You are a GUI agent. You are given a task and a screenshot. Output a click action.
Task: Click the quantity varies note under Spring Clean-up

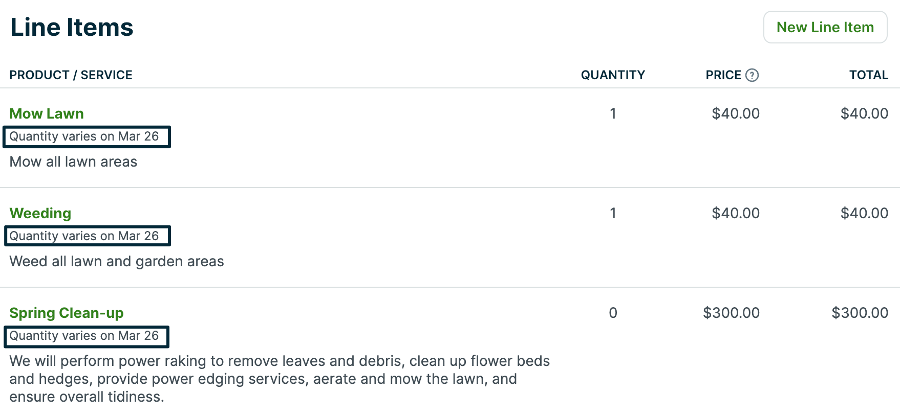click(x=84, y=336)
